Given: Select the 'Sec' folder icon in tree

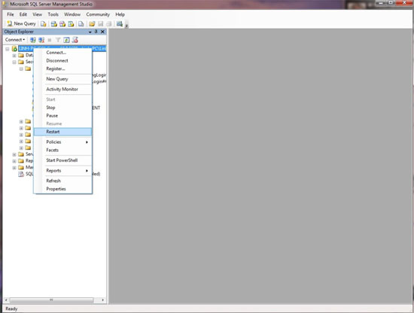Looking at the screenshot, I should point(21,62).
